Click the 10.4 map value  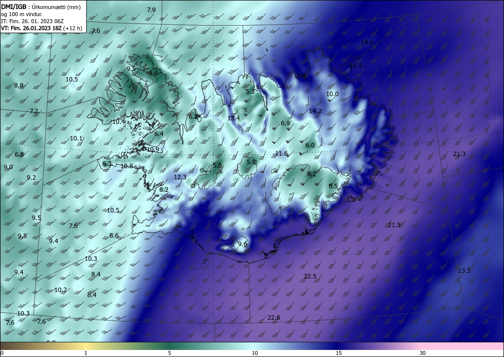pyautogui.click(x=118, y=122)
